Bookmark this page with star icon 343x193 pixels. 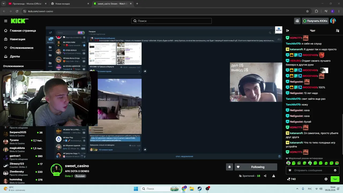307,11
